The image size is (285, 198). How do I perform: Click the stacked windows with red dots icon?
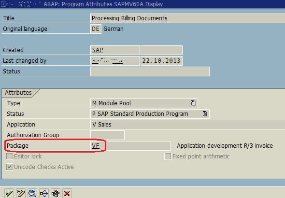(56, 193)
